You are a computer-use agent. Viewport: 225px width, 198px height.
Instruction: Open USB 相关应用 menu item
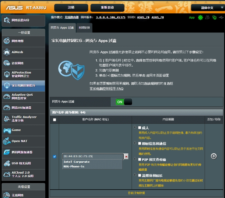tap(24, 163)
